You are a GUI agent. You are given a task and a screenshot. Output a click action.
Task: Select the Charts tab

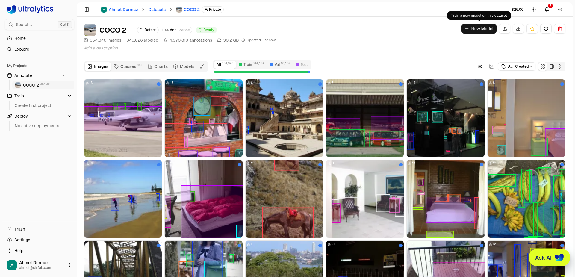tap(158, 66)
